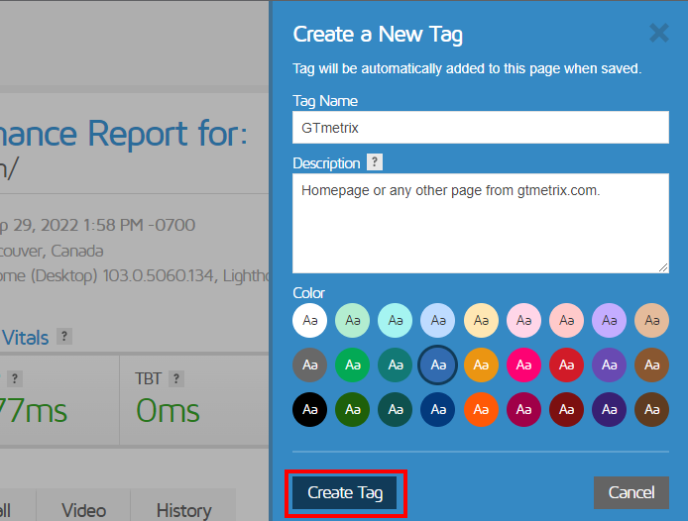
Task: Open the Description help question mark
Action: (x=375, y=161)
